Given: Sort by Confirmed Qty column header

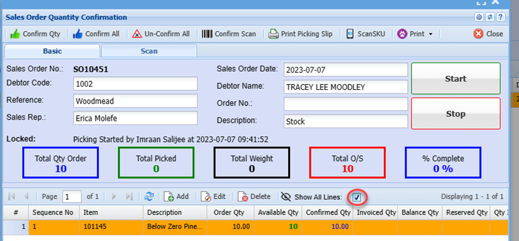Looking at the screenshot, I should pos(328,212).
